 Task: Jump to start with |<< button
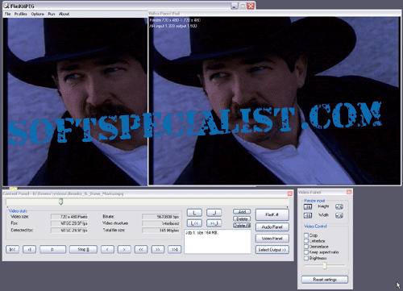tap(12, 249)
